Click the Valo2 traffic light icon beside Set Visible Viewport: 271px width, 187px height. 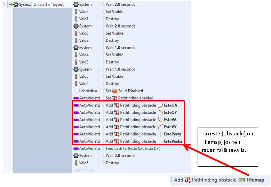(x=76, y=12)
